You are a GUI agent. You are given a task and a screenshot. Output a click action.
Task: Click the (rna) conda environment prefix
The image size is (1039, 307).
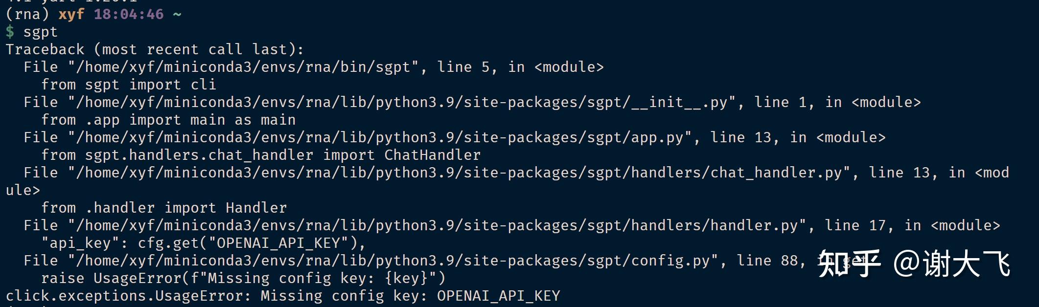(27, 14)
